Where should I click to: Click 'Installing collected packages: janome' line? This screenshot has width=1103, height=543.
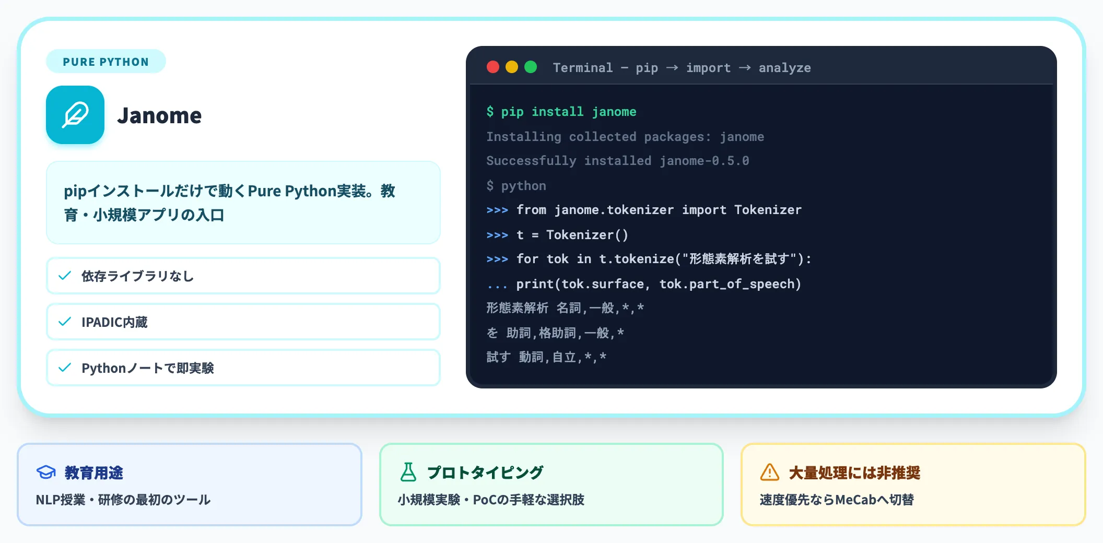[x=625, y=137]
